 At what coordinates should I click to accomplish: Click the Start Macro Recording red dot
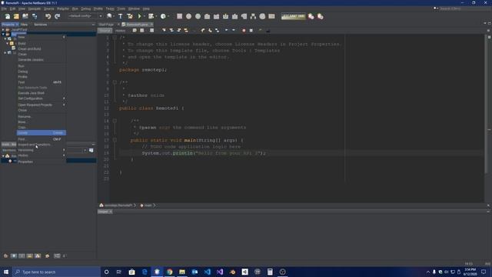point(244,31)
